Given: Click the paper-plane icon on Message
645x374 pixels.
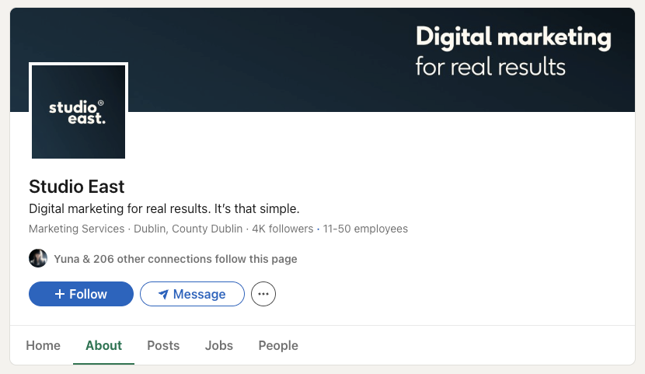Looking at the screenshot, I should [x=163, y=294].
